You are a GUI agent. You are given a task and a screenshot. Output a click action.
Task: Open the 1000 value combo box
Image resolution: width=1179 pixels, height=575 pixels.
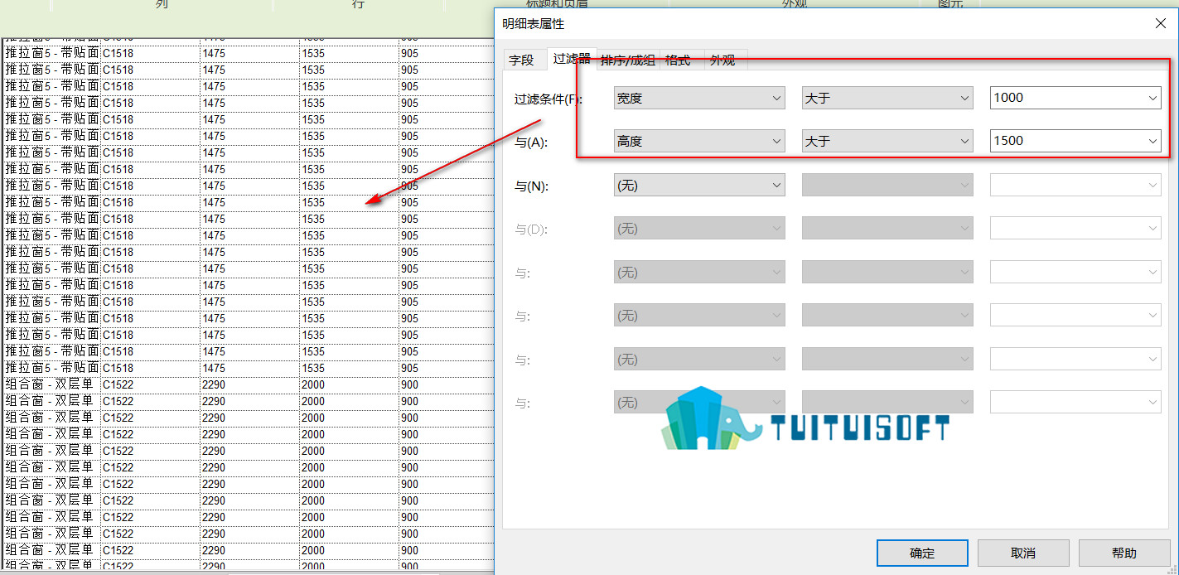(1075, 98)
